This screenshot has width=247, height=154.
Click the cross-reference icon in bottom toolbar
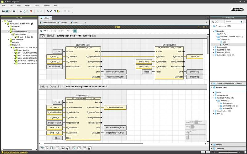coord(52,148)
